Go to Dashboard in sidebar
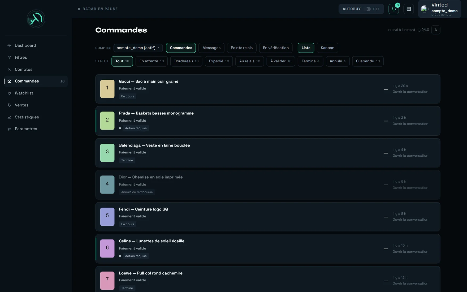The image size is (467, 292). (x=36, y=45)
